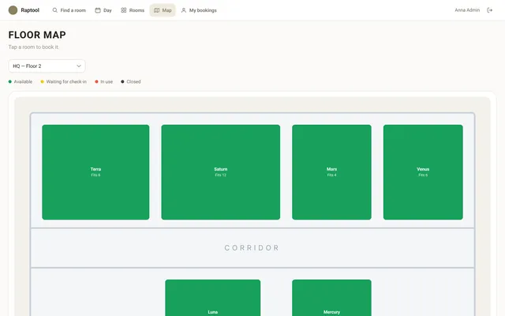
Task: Open the Rooms page
Action: 133,10
